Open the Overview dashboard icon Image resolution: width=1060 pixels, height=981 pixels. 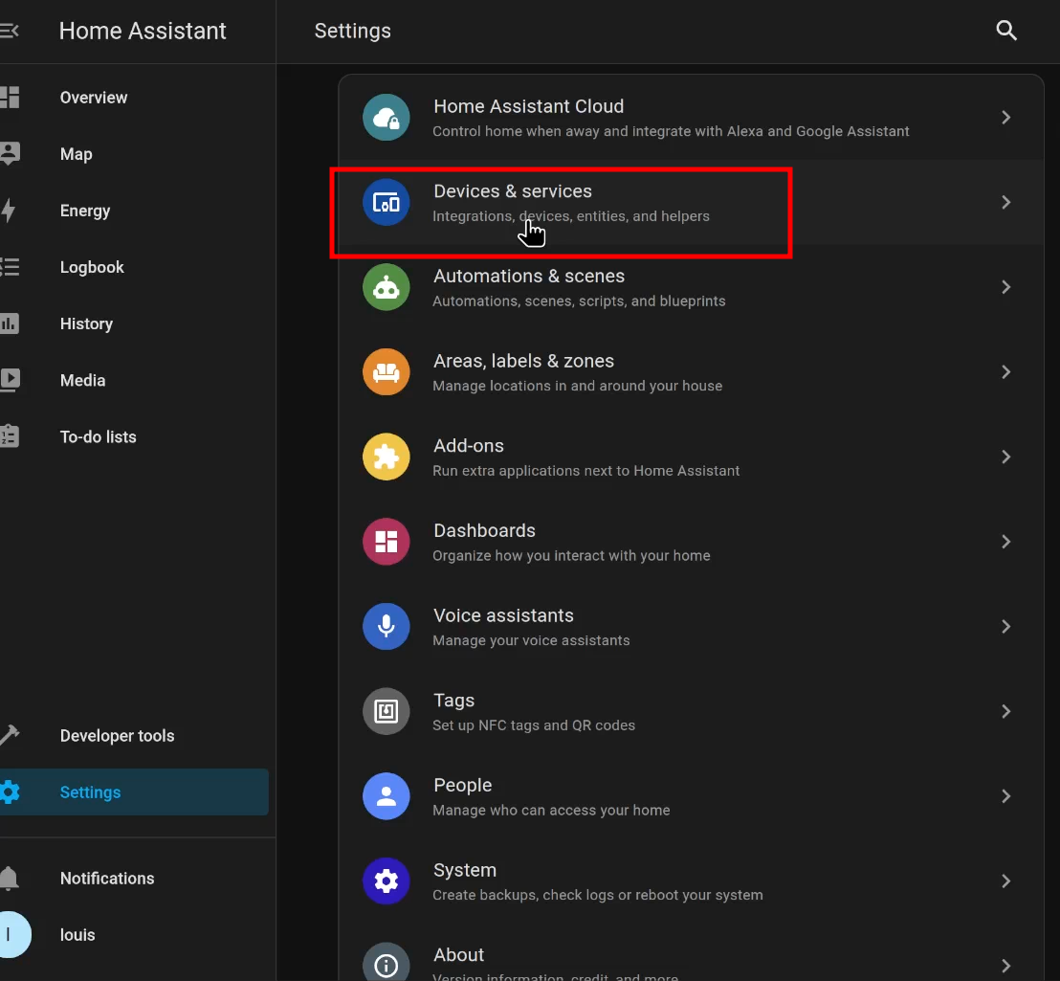pyautogui.click(x=10, y=98)
